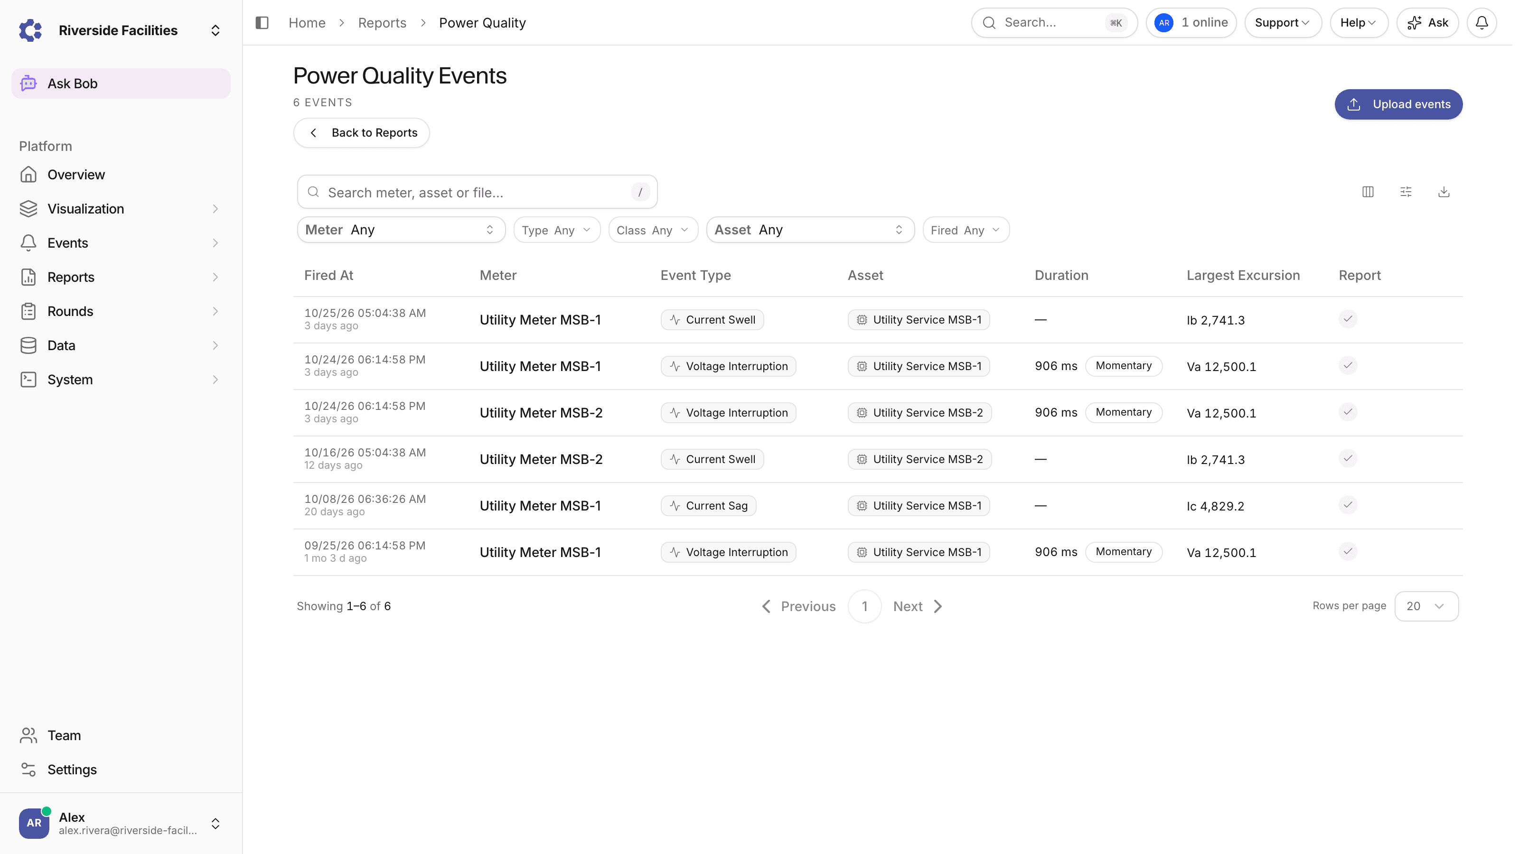Open the Class filter dropdown
The image size is (1519, 854).
pos(653,230)
